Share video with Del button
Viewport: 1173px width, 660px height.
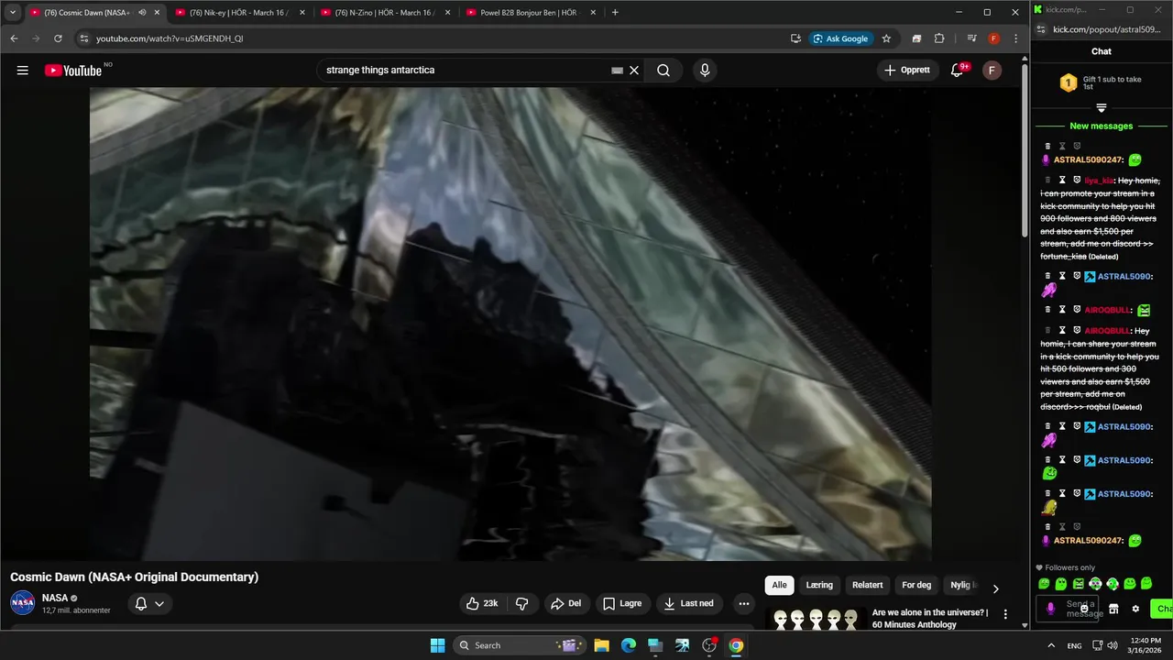coord(565,603)
